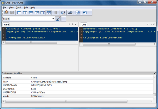Click the grayed-out save floppy disk icon
The width and height of the screenshot is (158, 109).
pyautogui.click(x=12, y=12)
